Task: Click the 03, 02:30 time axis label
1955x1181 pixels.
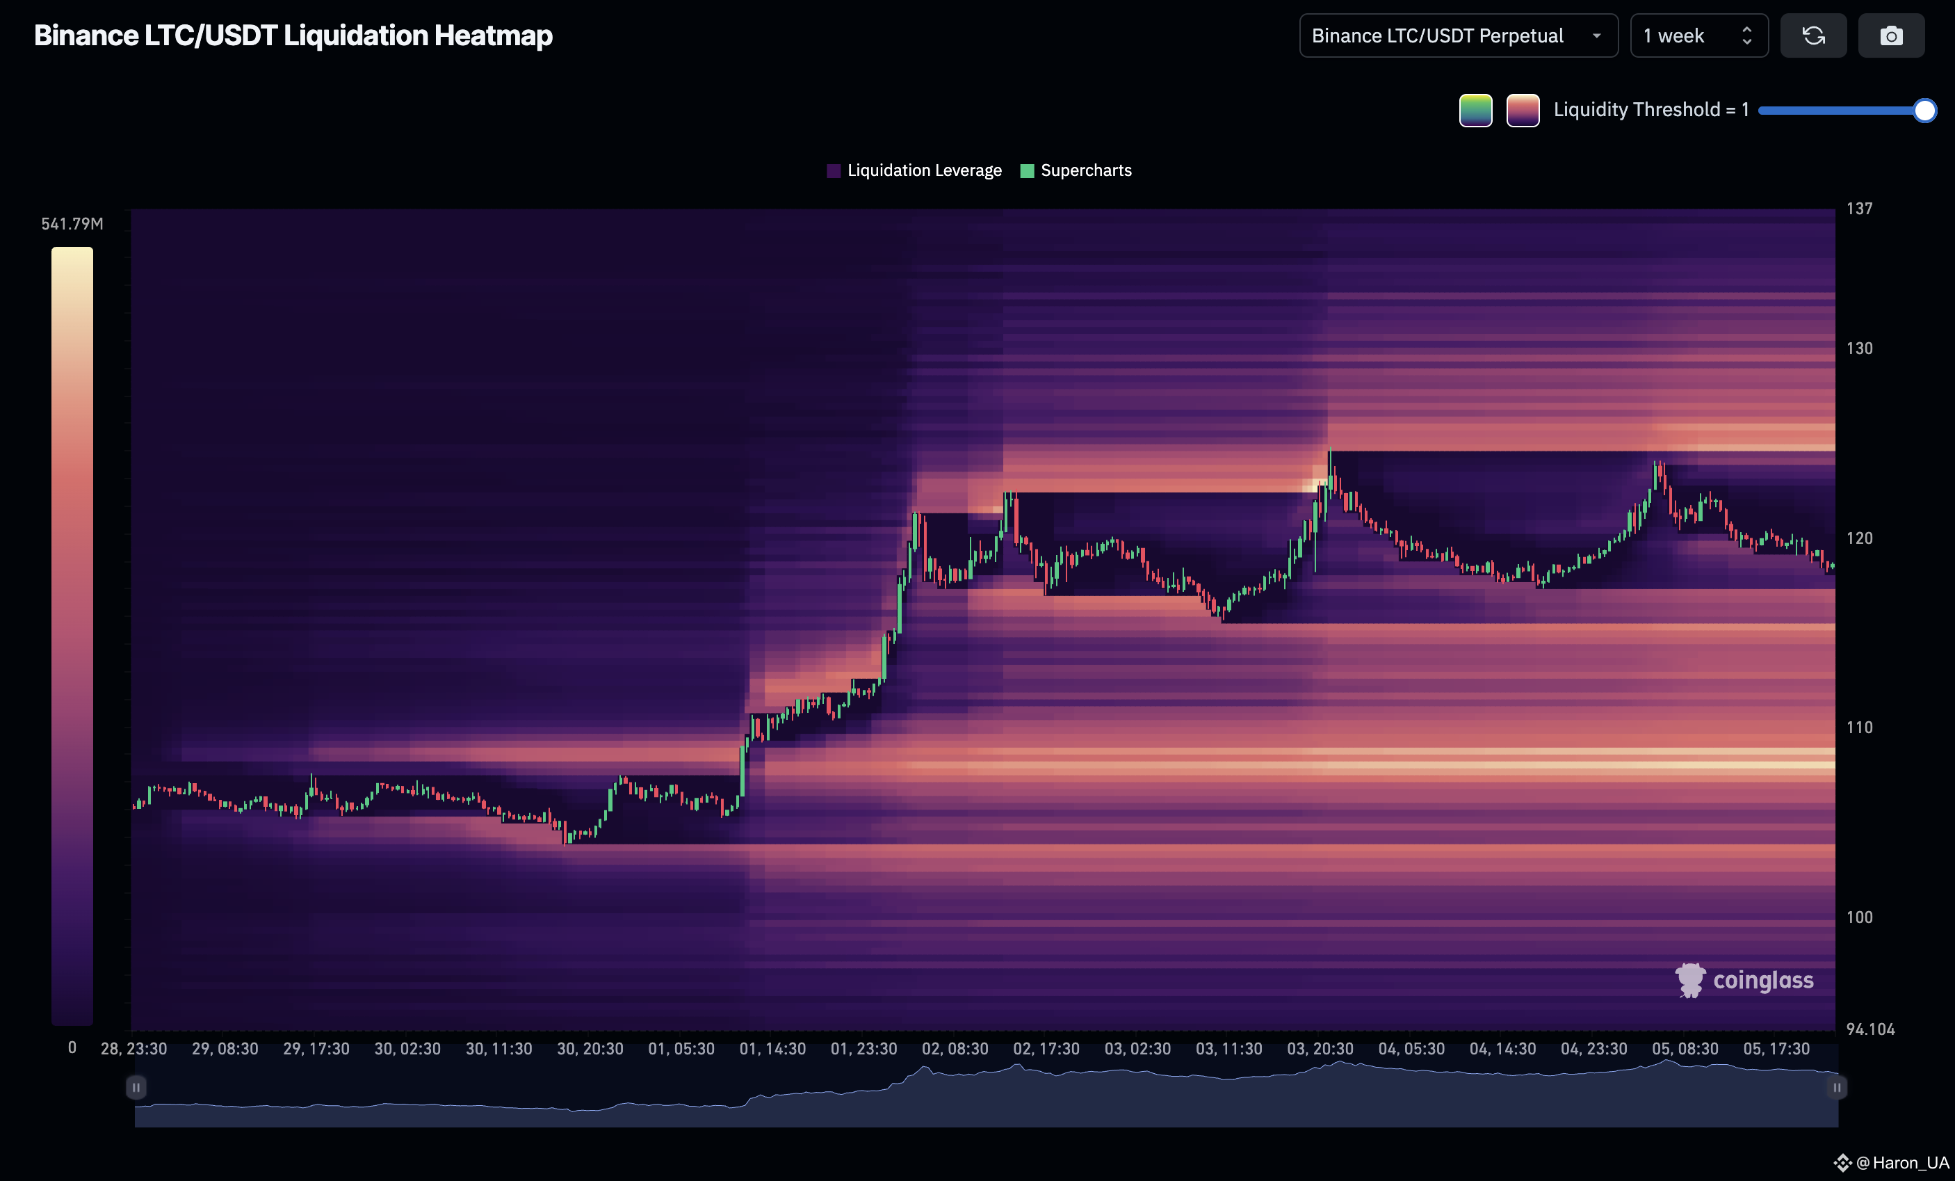Action: 1138,1050
